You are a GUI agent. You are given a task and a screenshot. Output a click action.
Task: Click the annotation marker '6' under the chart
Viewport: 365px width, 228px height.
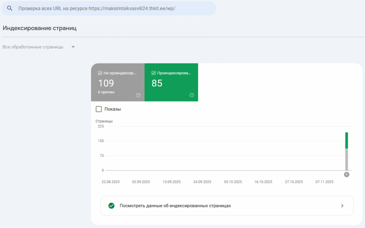tap(346, 175)
